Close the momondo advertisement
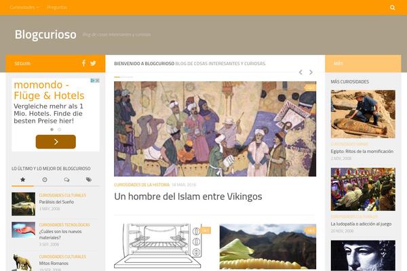The height and width of the screenshot is (271, 407). pos(97,81)
